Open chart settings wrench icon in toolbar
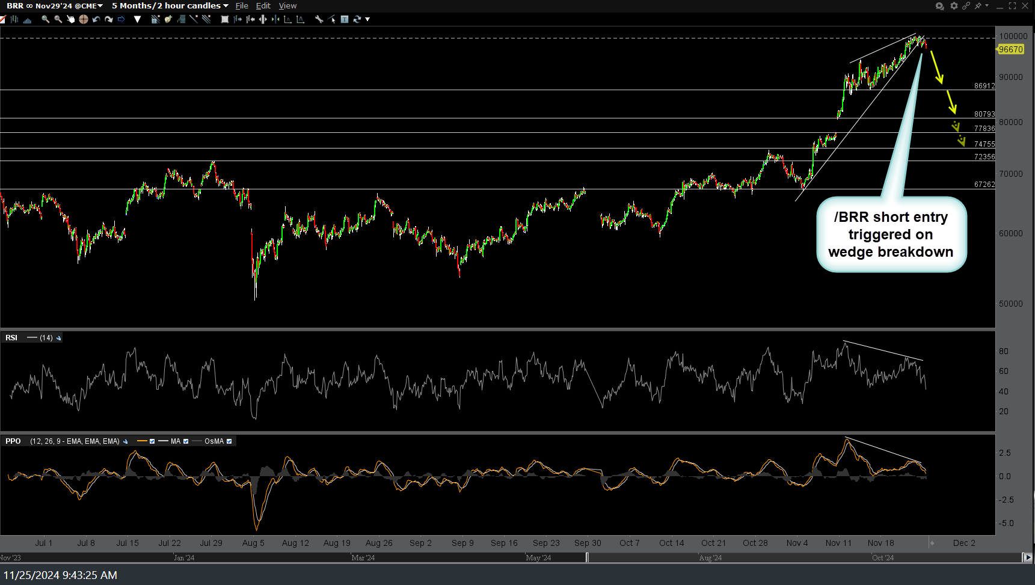 [319, 19]
